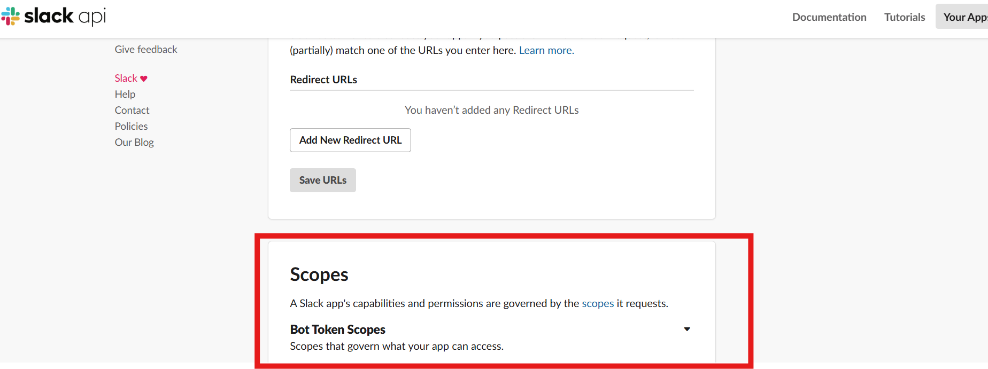Click the Redirect URLs heading
The image size is (988, 369).
(x=323, y=80)
